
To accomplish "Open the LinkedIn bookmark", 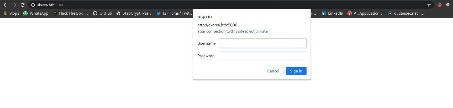I will tap(333, 13).
